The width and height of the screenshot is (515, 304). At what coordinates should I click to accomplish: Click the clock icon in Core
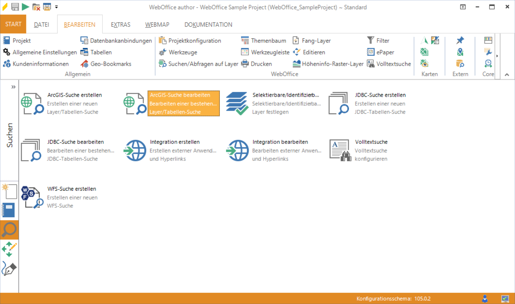[488, 63]
